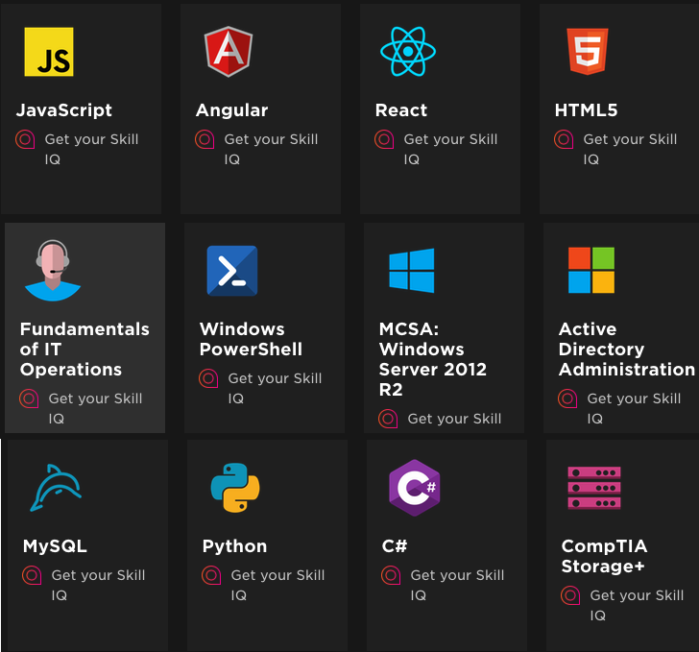Click Skill IQ badge icon under React
699x652 pixels.
click(x=384, y=139)
